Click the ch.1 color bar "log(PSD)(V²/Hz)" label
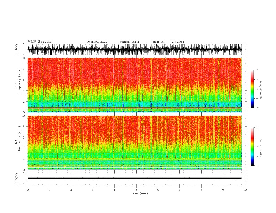The width and height of the screenshot is (276, 213). coord(261,91)
